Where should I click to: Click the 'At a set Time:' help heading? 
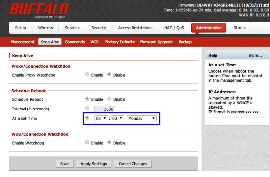click(x=222, y=65)
